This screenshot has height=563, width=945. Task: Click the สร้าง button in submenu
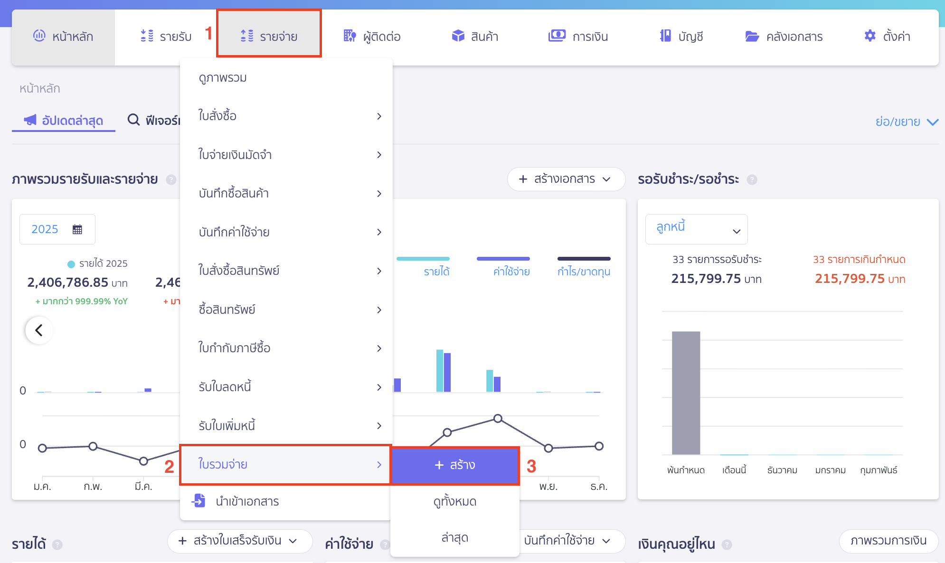454,465
